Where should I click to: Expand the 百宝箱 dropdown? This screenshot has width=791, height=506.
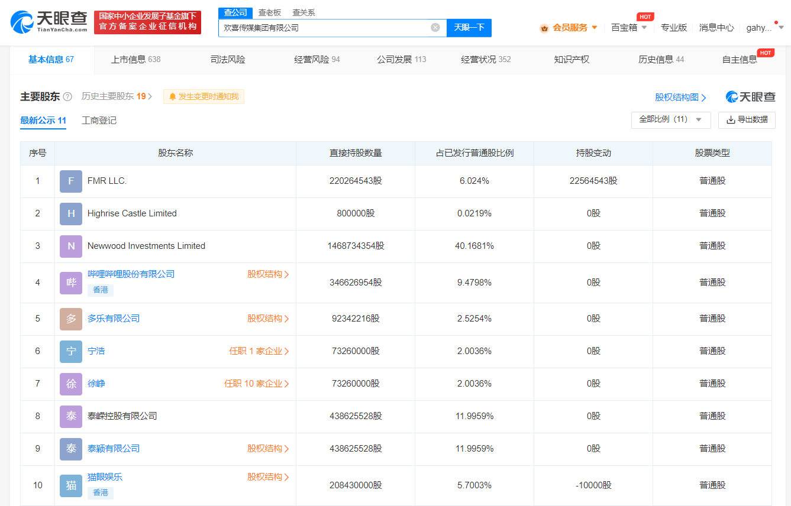click(x=627, y=27)
